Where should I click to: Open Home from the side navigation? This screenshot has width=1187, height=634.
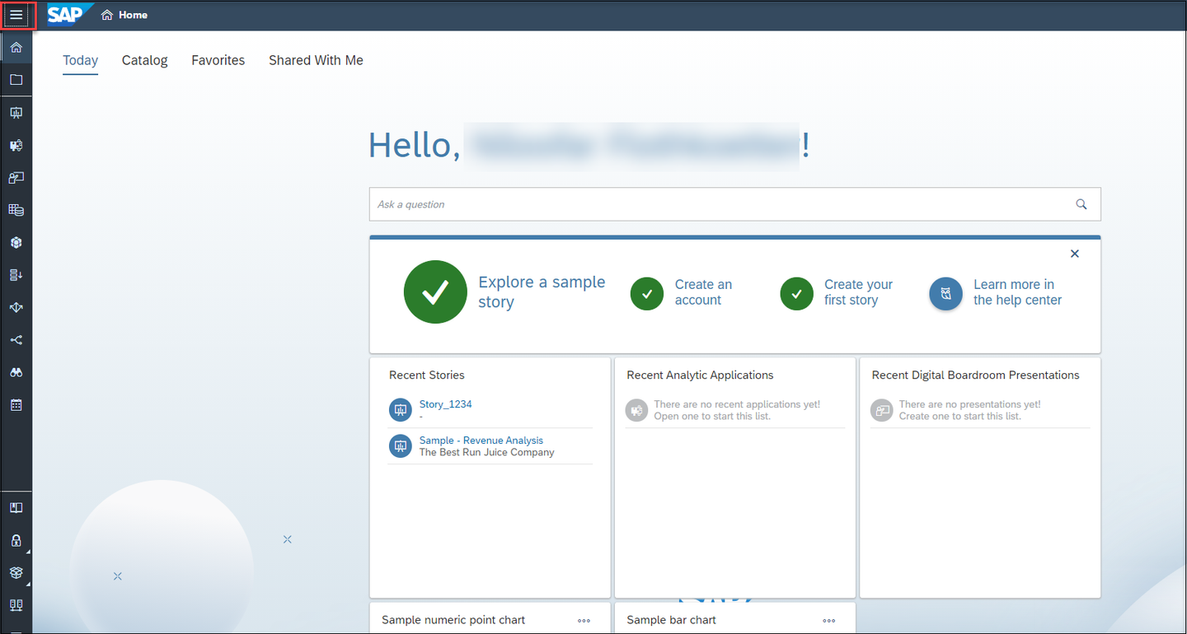tap(16, 48)
